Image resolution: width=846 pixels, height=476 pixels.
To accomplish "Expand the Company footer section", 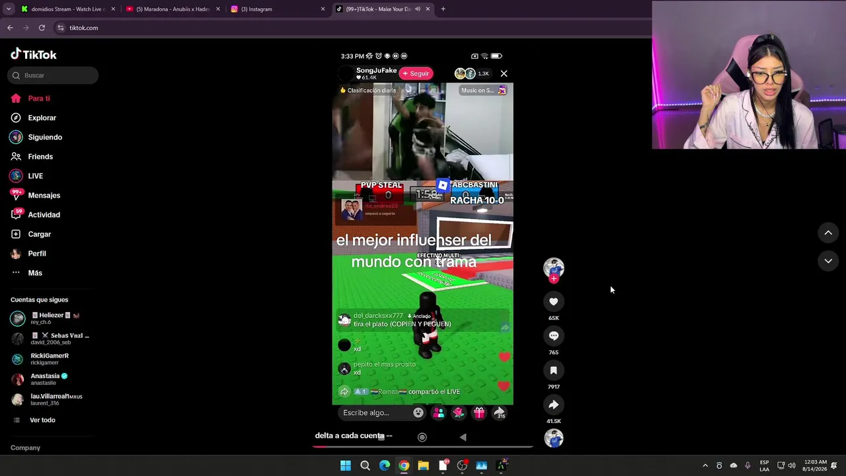I will click(25, 448).
